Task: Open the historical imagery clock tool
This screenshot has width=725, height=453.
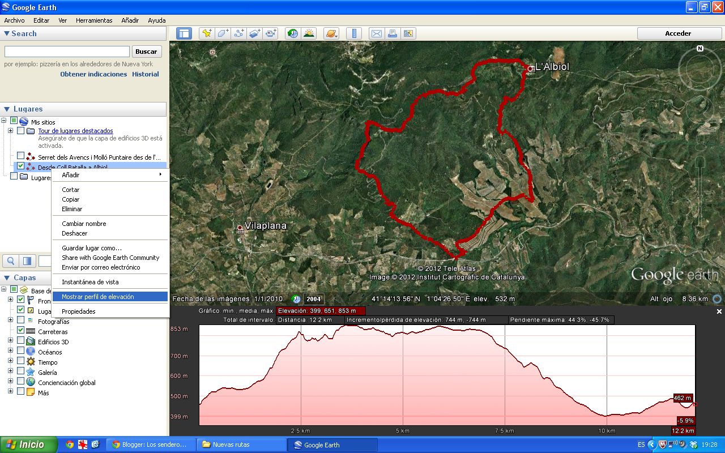Action: (292, 33)
